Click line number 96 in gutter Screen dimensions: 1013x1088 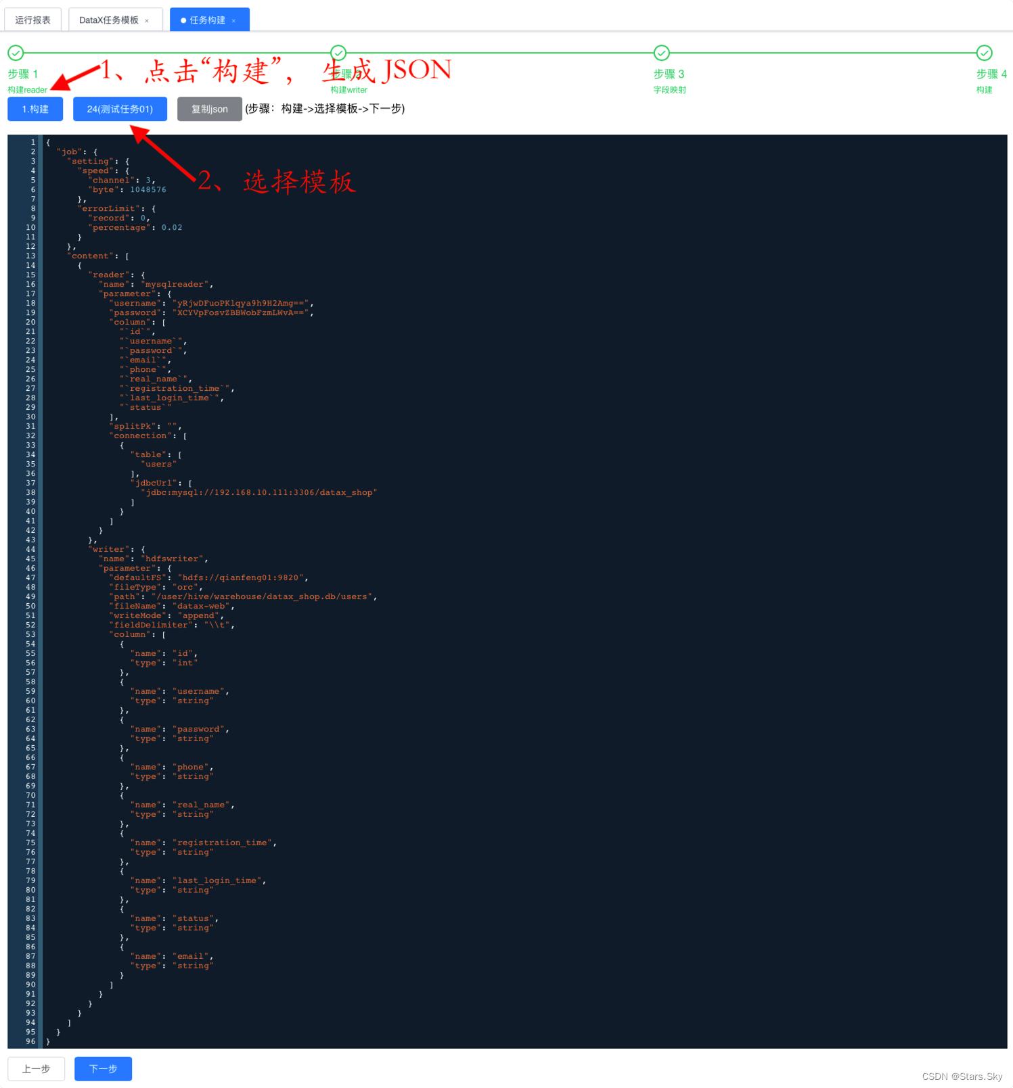tap(30, 1041)
